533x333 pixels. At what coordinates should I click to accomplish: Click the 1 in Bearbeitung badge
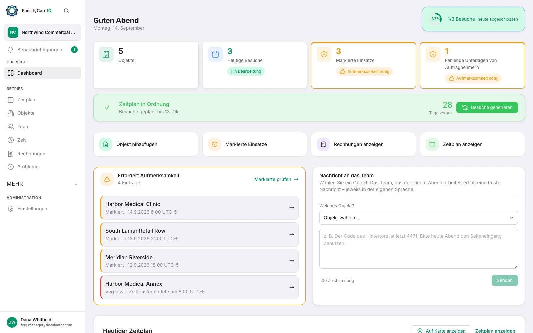pyautogui.click(x=246, y=71)
